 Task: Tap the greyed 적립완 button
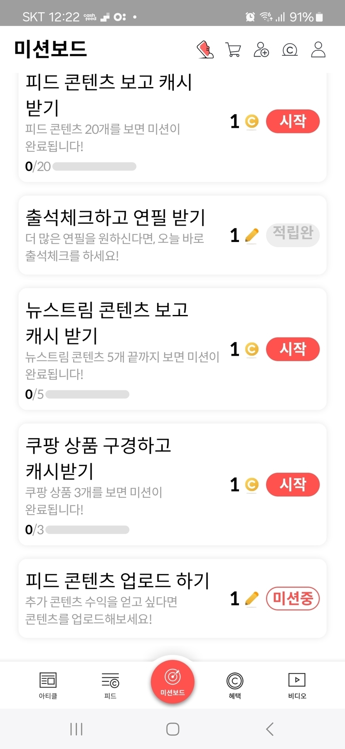[x=293, y=235]
